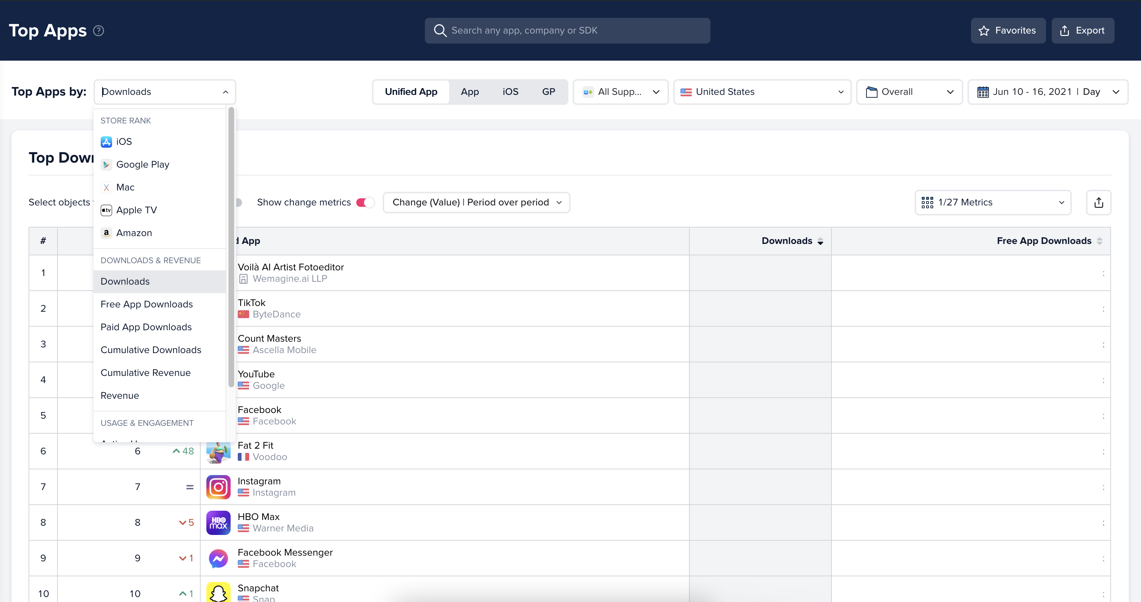1141x602 pixels.
Task: Toggle Show change metrics switch
Action: point(366,203)
